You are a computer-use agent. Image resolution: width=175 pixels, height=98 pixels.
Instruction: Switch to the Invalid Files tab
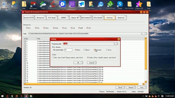coord(29,18)
